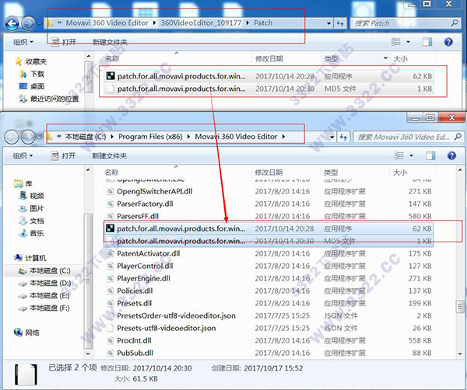
Task: Select 网络 in the sidebar
Action: point(26,333)
